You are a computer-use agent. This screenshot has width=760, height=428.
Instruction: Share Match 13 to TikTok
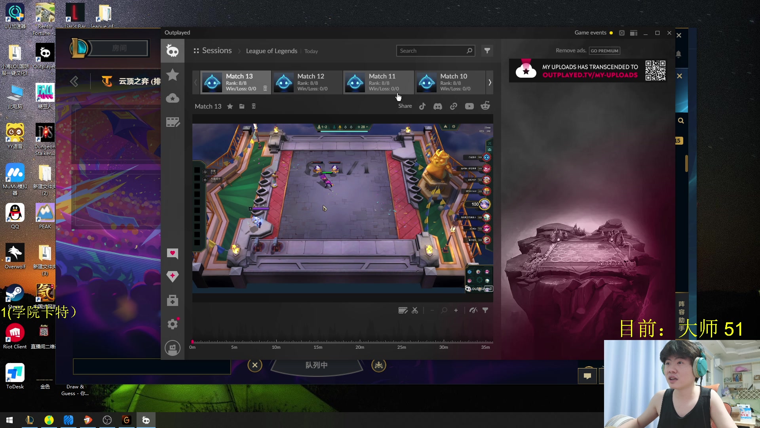(x=422, y=106)
